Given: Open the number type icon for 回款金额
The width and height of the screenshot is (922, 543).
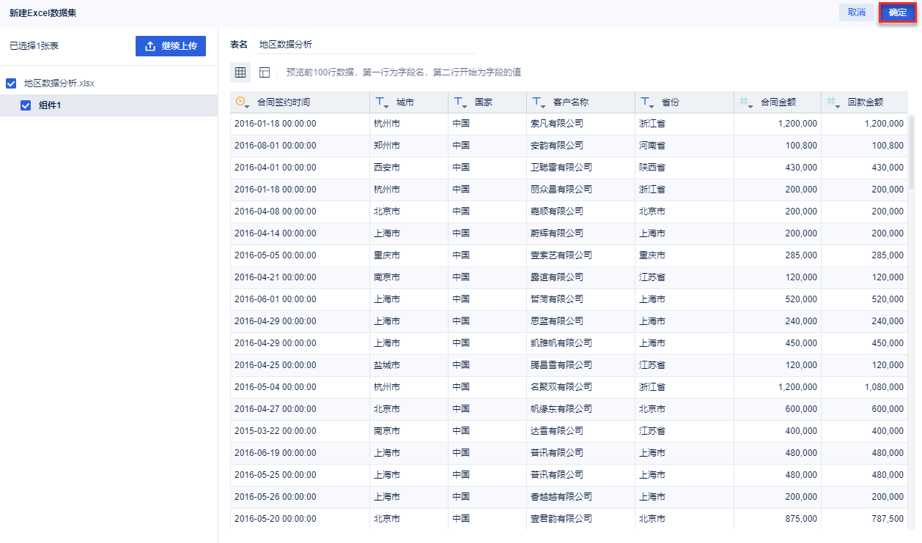Looking at the screenshot, I should (833, 102).
